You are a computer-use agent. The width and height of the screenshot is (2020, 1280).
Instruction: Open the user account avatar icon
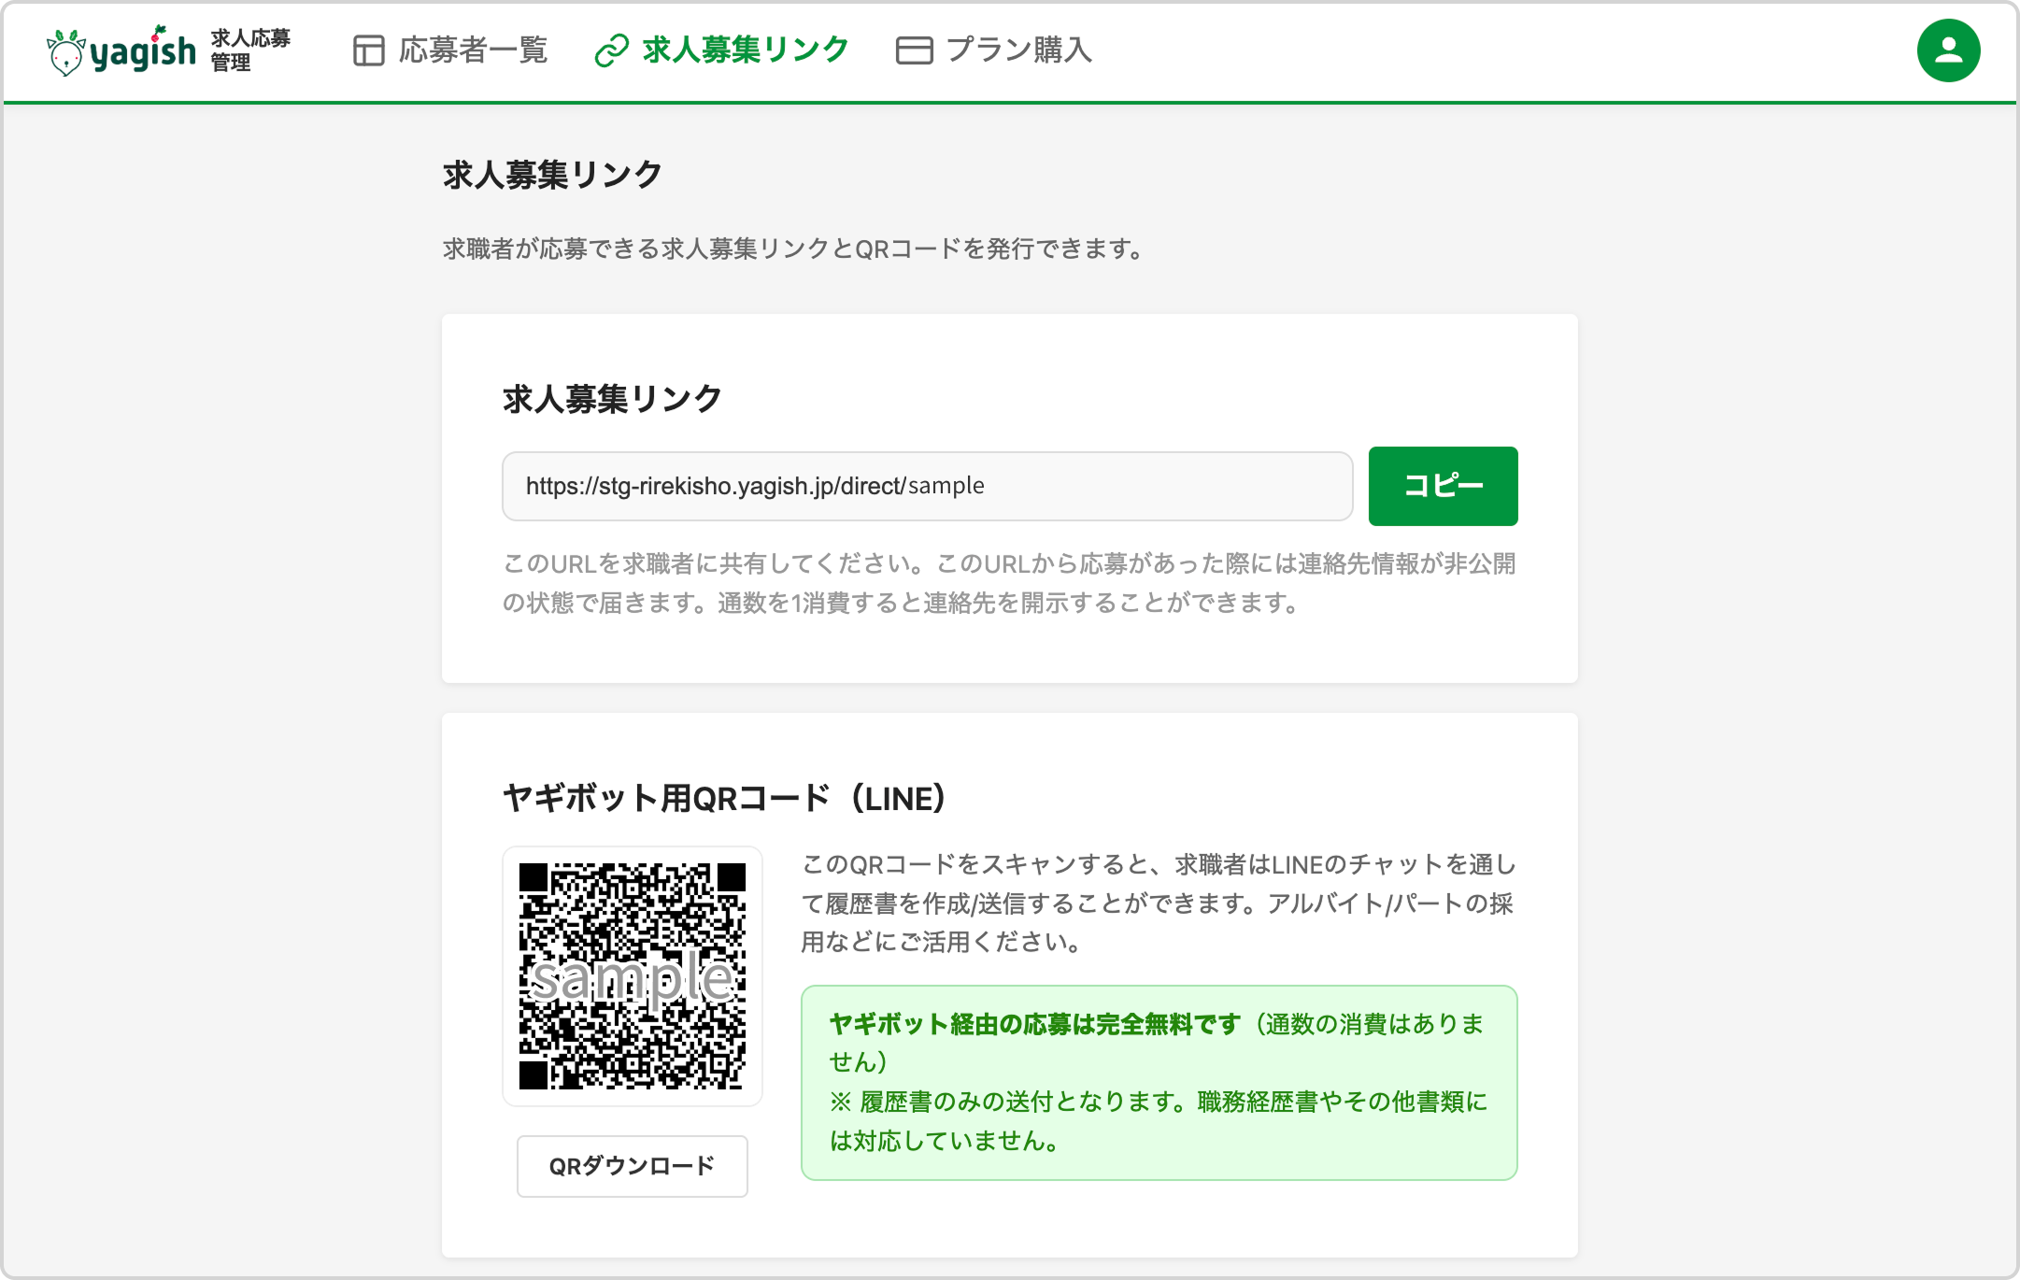coord(1948,50)
